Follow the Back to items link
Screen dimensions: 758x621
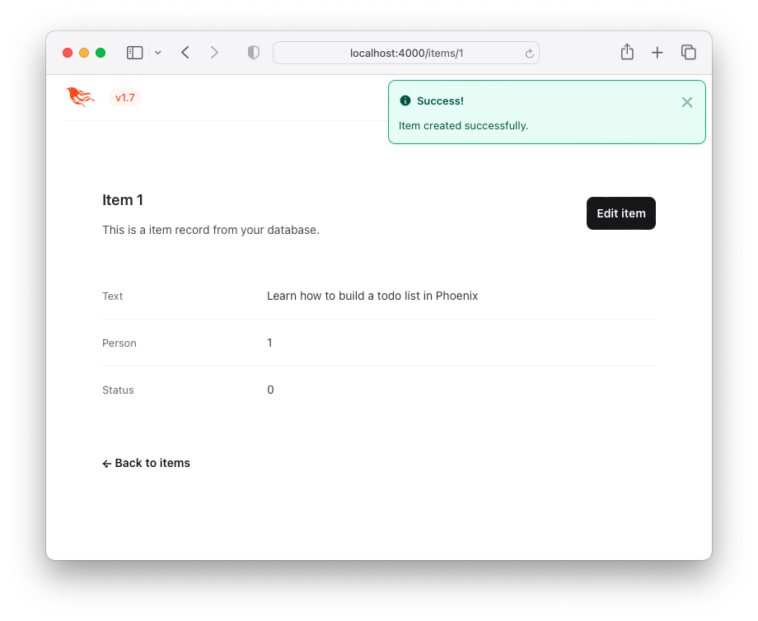pyautogui.click(x=146, y=463)
